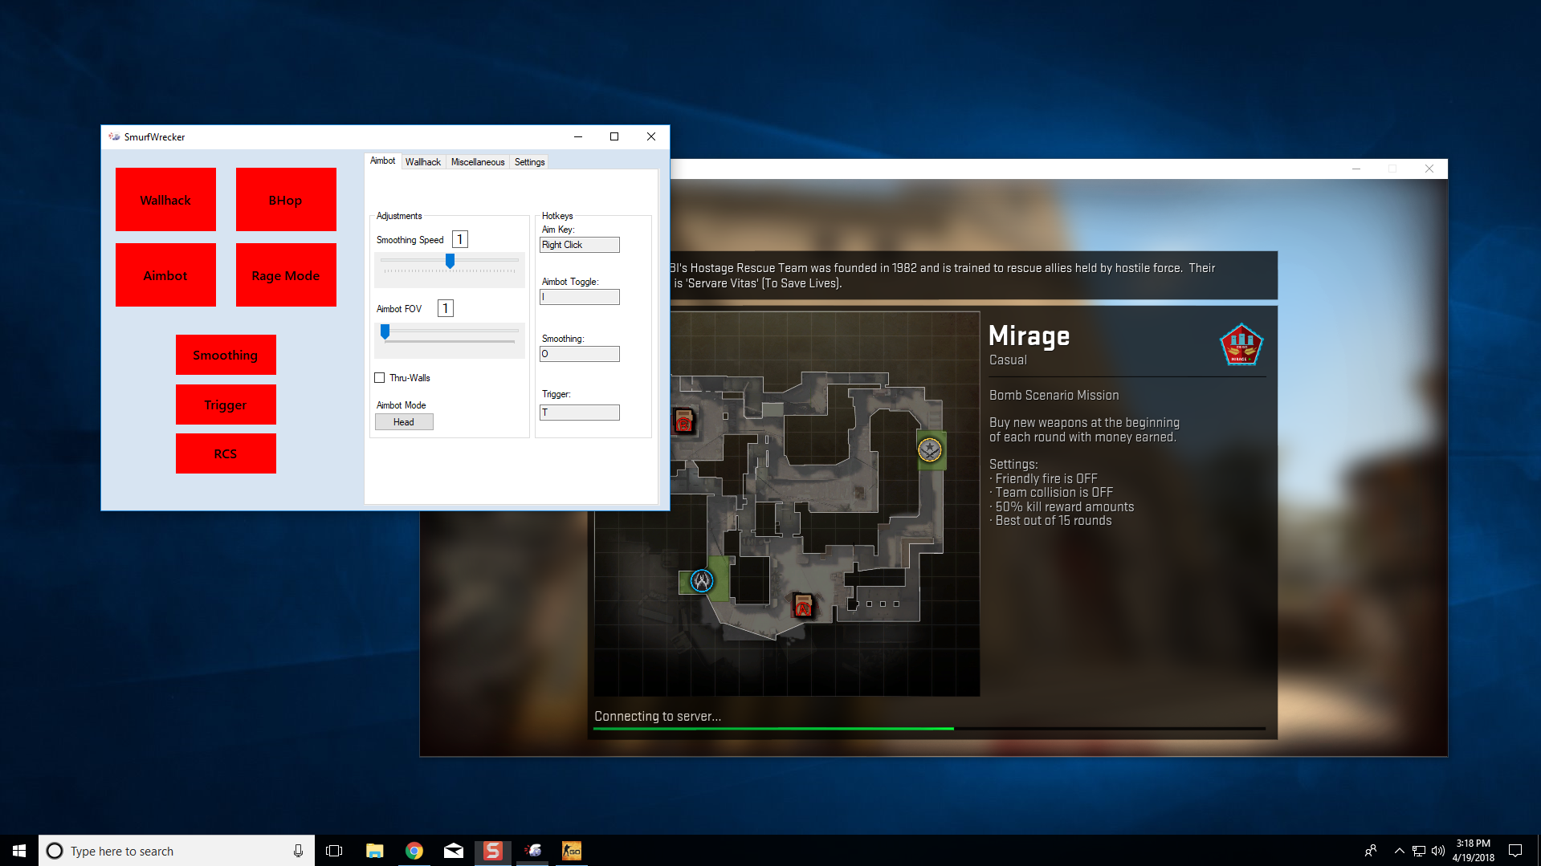Click the Cortana search box
The image size is (1541, 866).
tap(177, 851)
